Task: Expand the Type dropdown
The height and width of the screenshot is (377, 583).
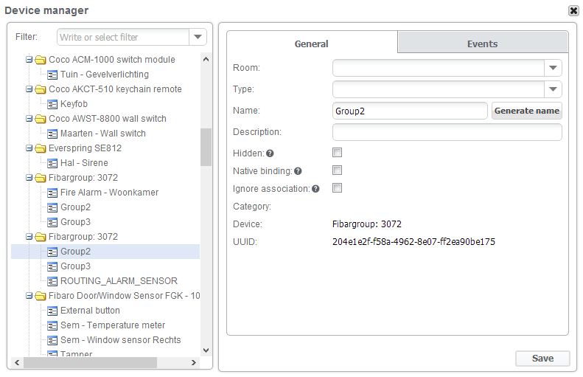Action: click(x=554, y=89)
